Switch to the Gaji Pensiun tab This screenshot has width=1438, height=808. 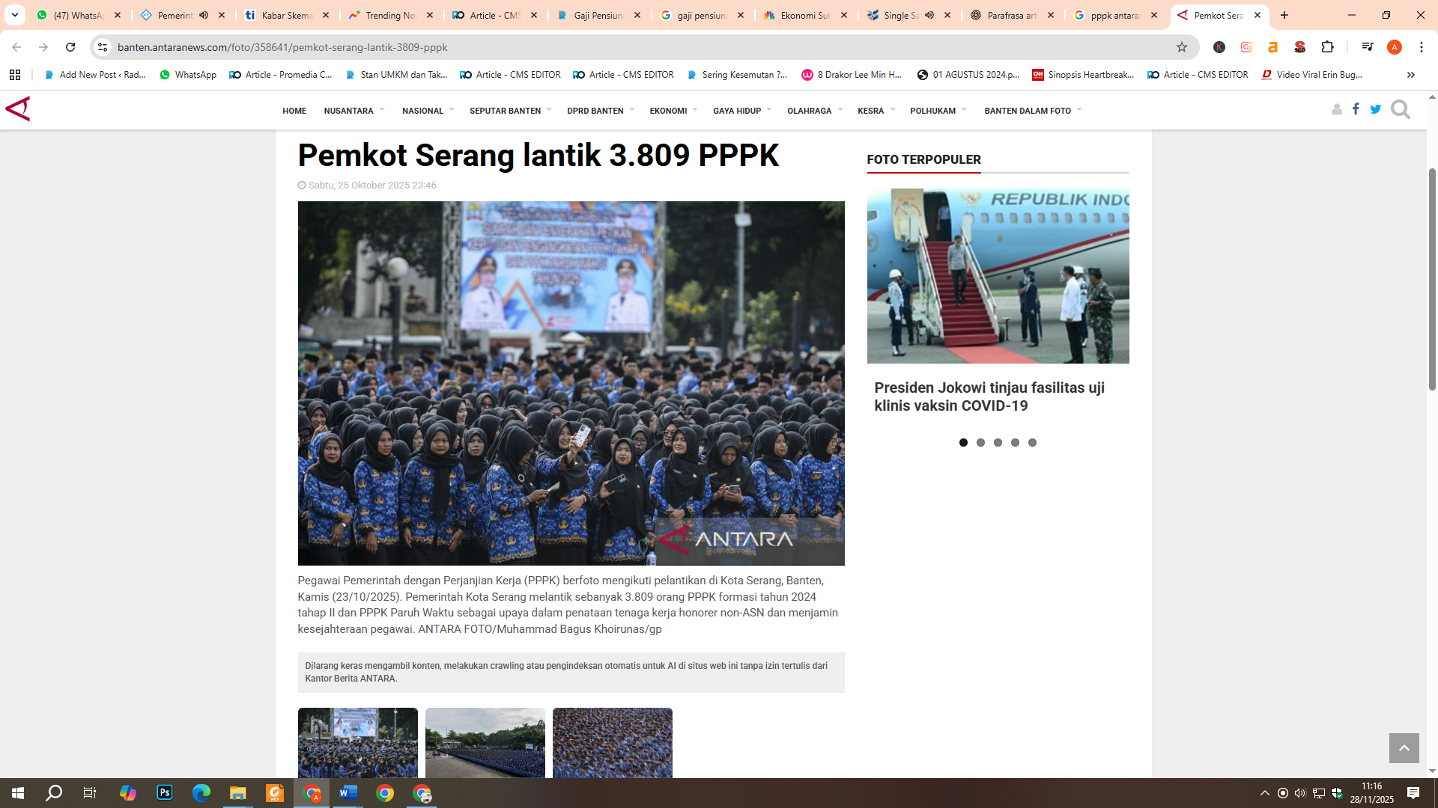(x=597, y=14)
